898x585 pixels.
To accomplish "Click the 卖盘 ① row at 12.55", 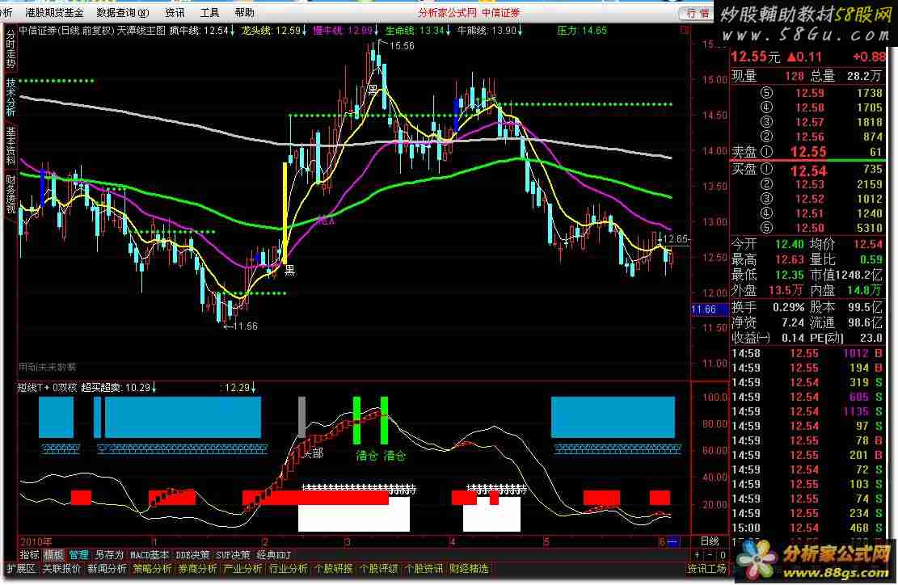I will click(x=807, y=152).
